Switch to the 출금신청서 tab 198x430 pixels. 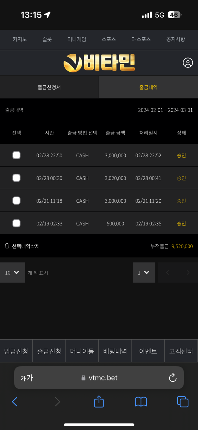pos(49,87)
